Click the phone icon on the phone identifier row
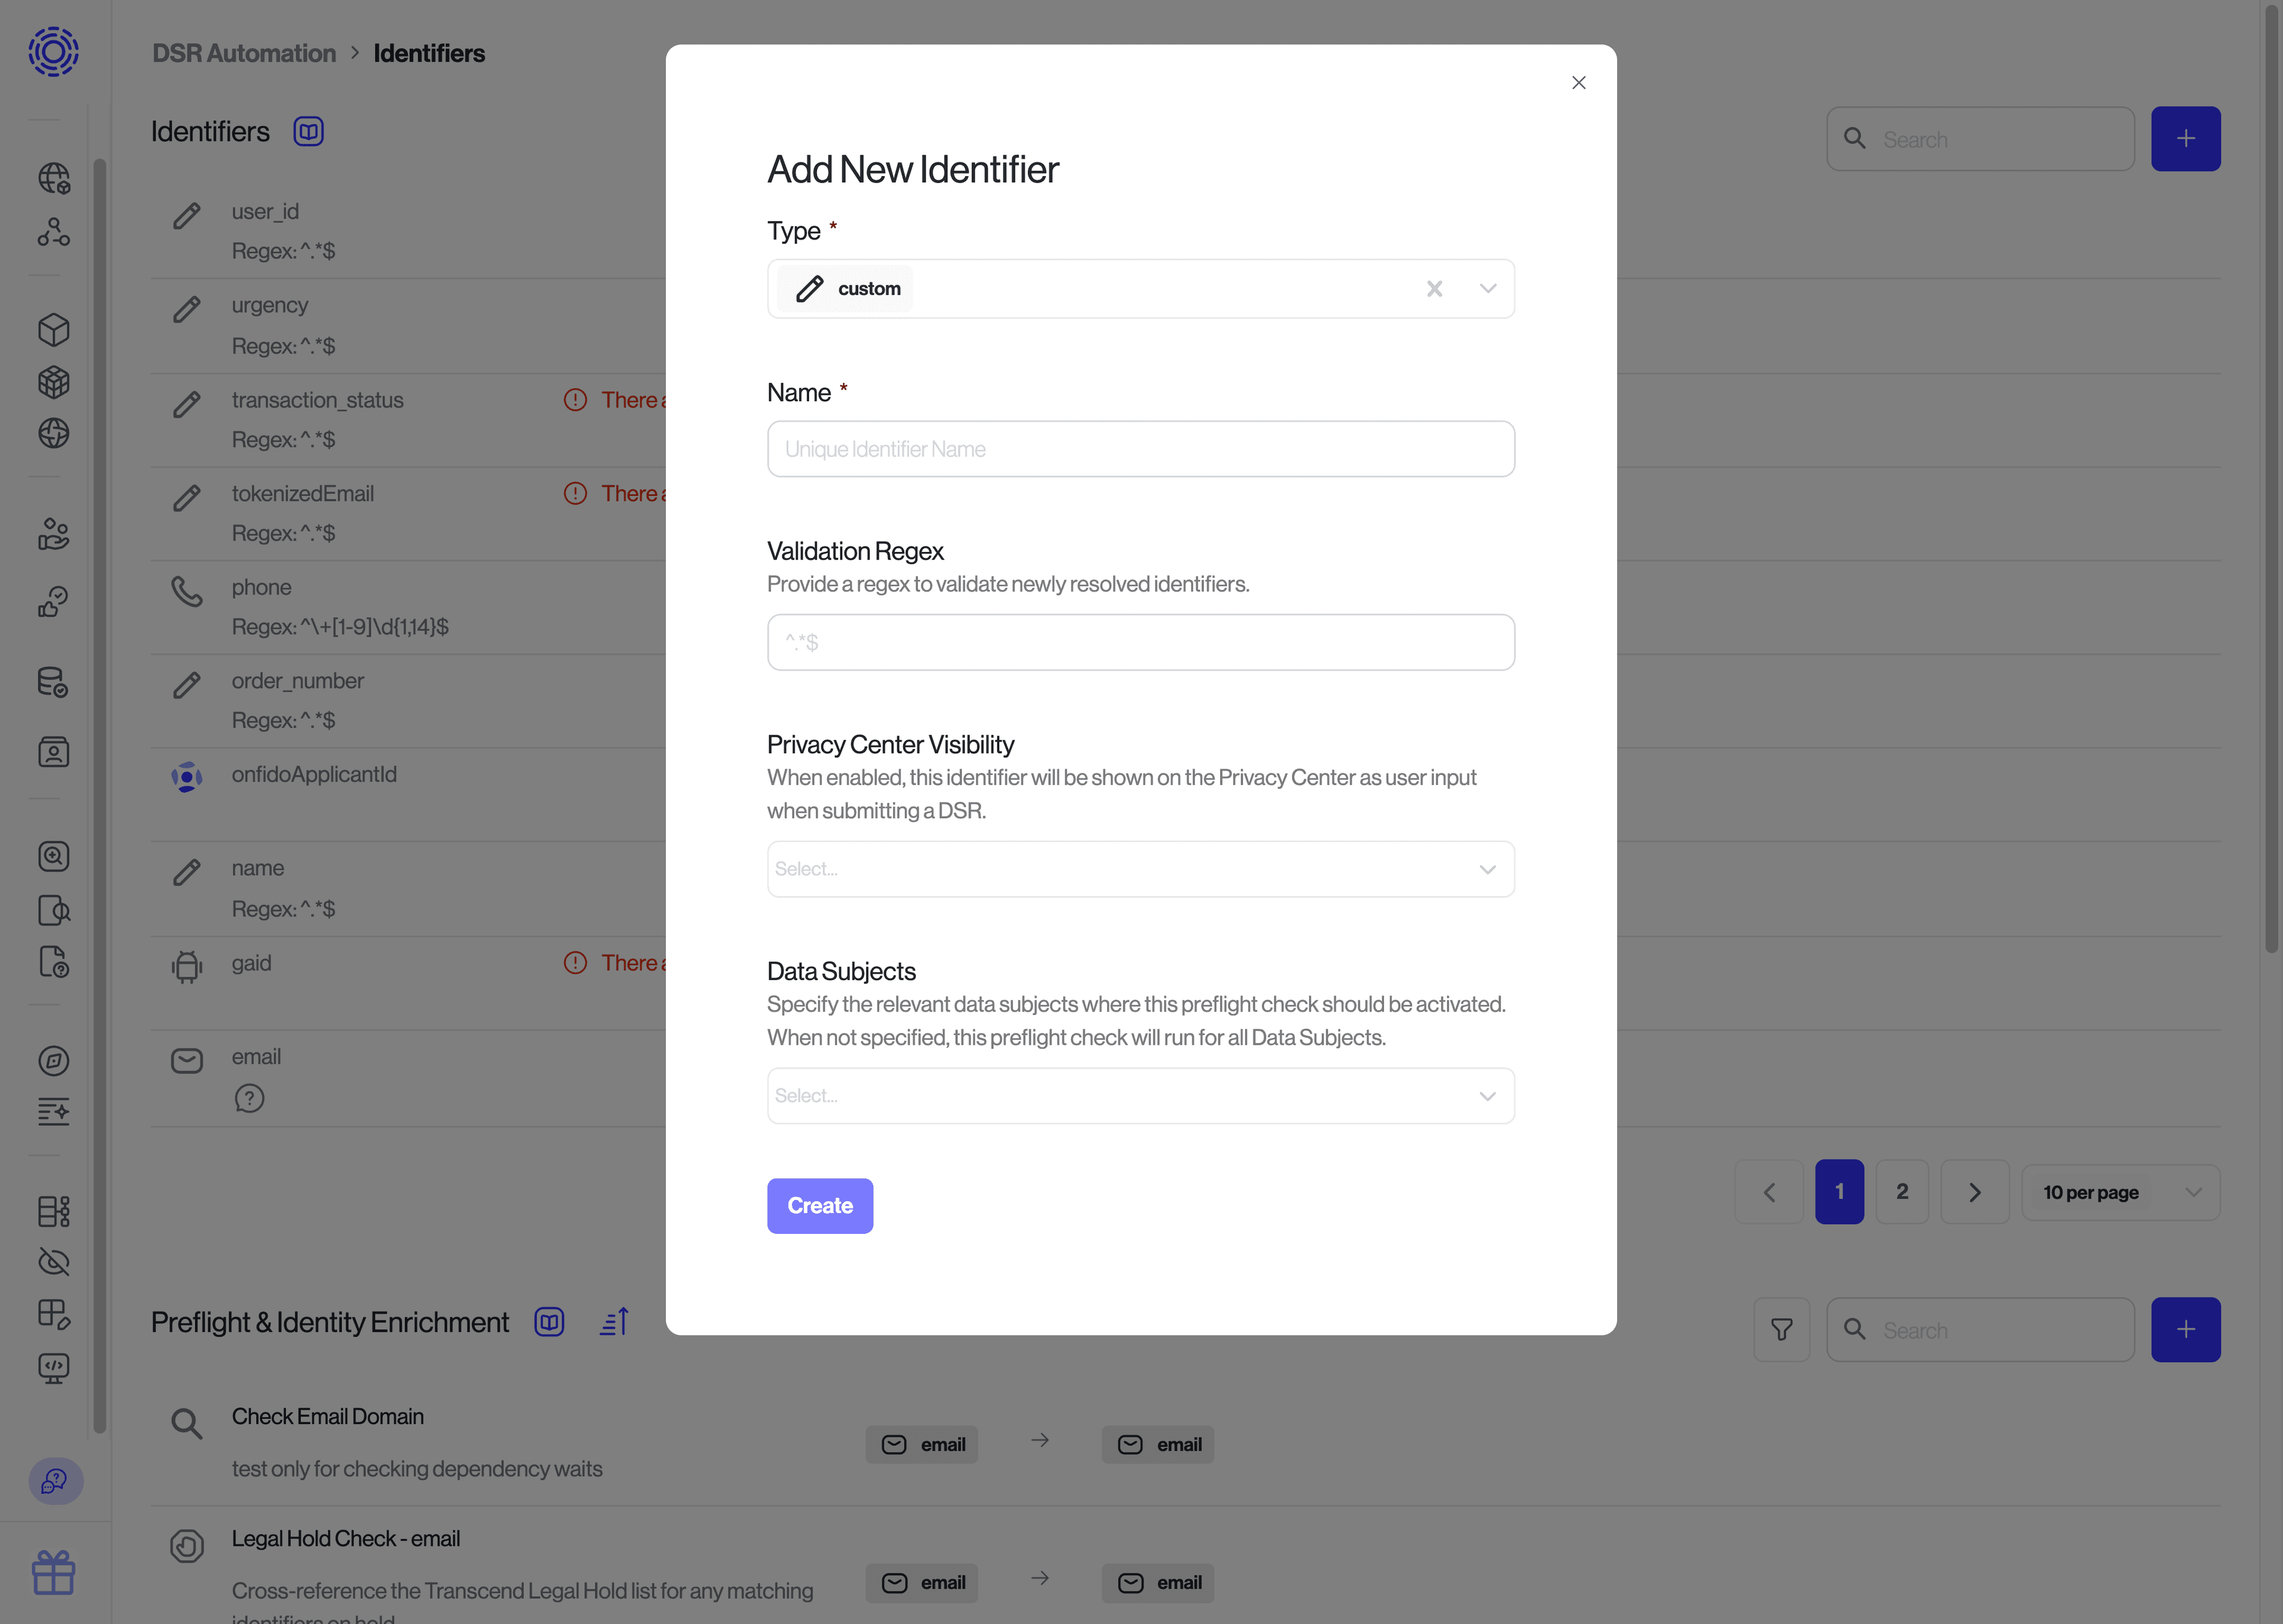Image resolution: width=2283 pixels, height=1624 pixels. click(187, 592)
